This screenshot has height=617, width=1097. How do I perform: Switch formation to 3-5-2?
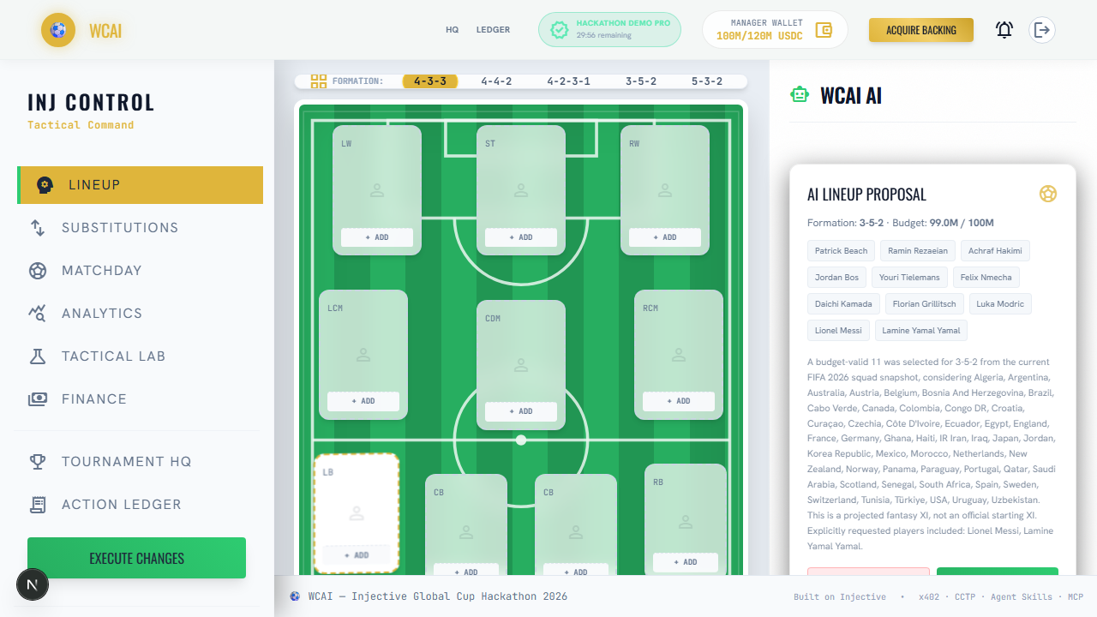(x=641, y=81)
